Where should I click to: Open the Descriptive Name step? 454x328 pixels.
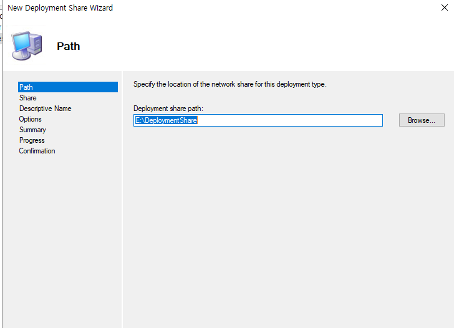tap(45, 109)
